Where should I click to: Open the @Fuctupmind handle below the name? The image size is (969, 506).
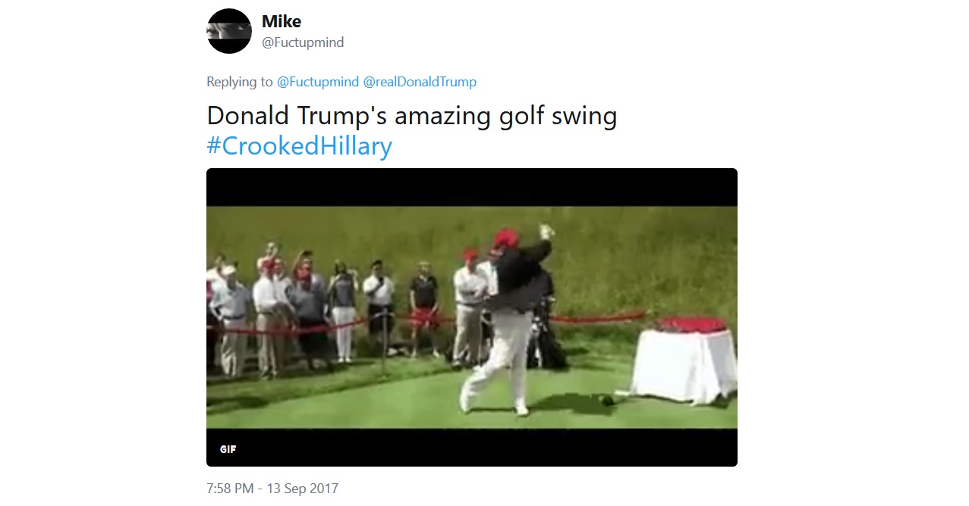tap(303, 42)
